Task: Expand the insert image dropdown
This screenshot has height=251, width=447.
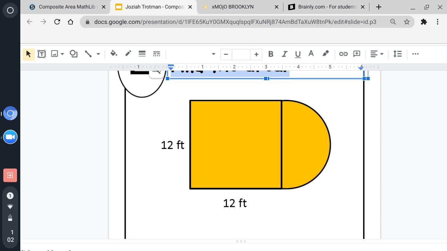Action: click(x=62, y=54)
